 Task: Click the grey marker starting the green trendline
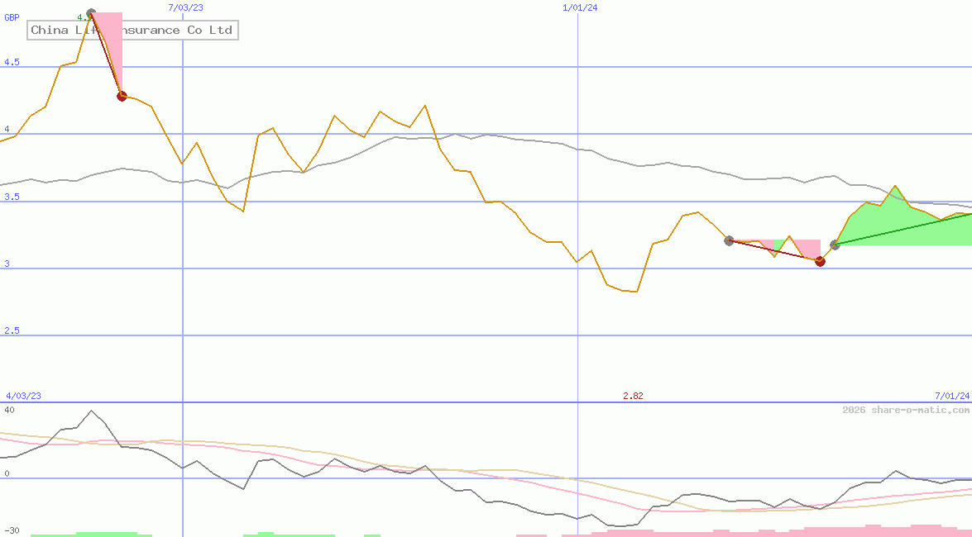pos(835,245)
